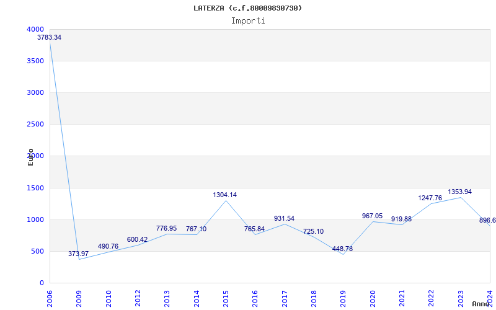Select the 967.05 data label
The height and width of the screenshot is (310, 496).
click(x=373, y=216)
